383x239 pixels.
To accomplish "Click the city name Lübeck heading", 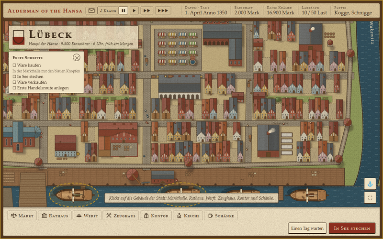I will (50, 34).
